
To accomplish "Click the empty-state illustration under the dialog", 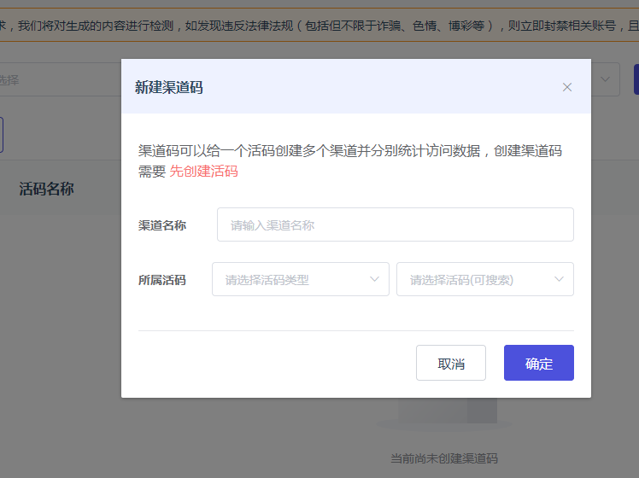I will [x=444, y=415].
